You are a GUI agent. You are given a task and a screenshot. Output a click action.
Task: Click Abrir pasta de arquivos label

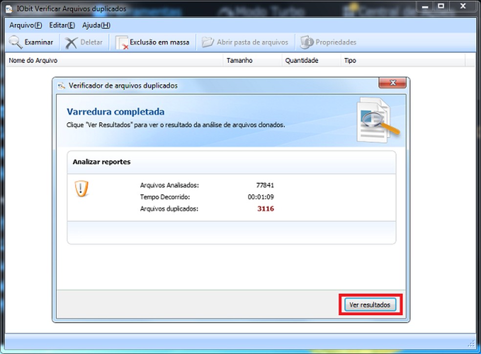[252, 42]
